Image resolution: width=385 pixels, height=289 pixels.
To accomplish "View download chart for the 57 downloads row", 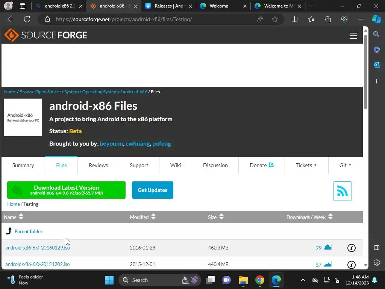I will pyautogui.click(x=327, y=264).
